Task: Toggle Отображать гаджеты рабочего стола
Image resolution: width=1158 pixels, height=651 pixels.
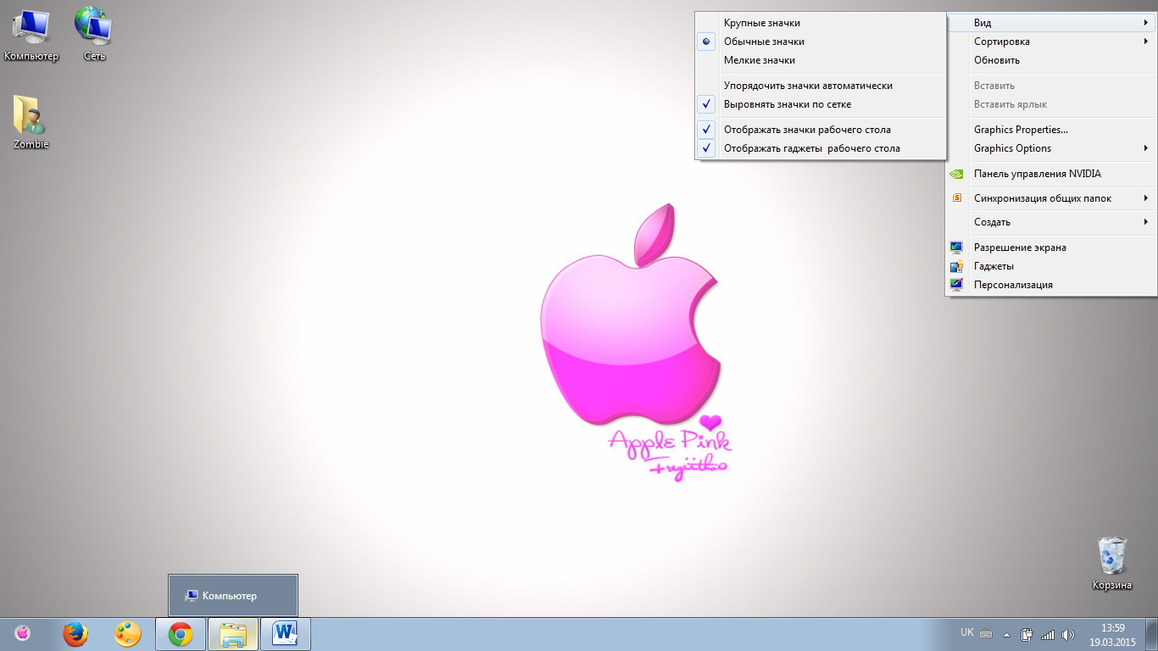Action: pos(811,148)
